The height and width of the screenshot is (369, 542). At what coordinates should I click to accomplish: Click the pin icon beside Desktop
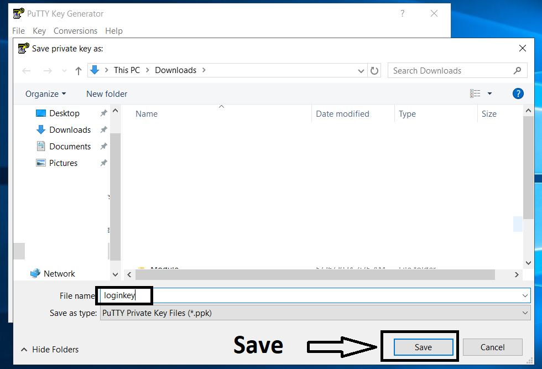point(103,113)
